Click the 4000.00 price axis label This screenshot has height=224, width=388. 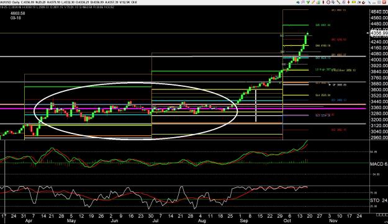coord(379,60)
